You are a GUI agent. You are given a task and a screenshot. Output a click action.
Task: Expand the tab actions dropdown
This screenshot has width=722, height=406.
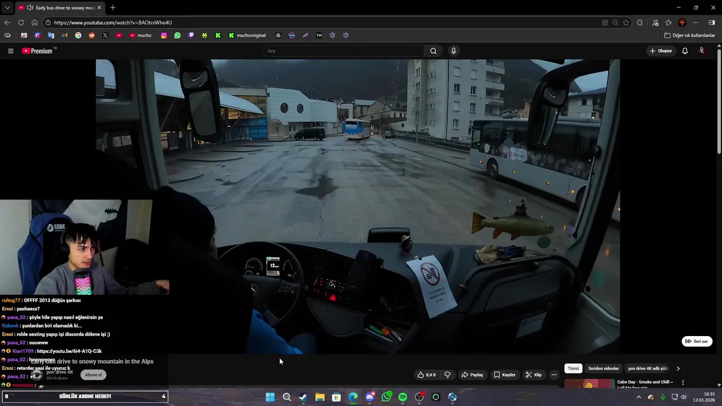pos(7,7)
